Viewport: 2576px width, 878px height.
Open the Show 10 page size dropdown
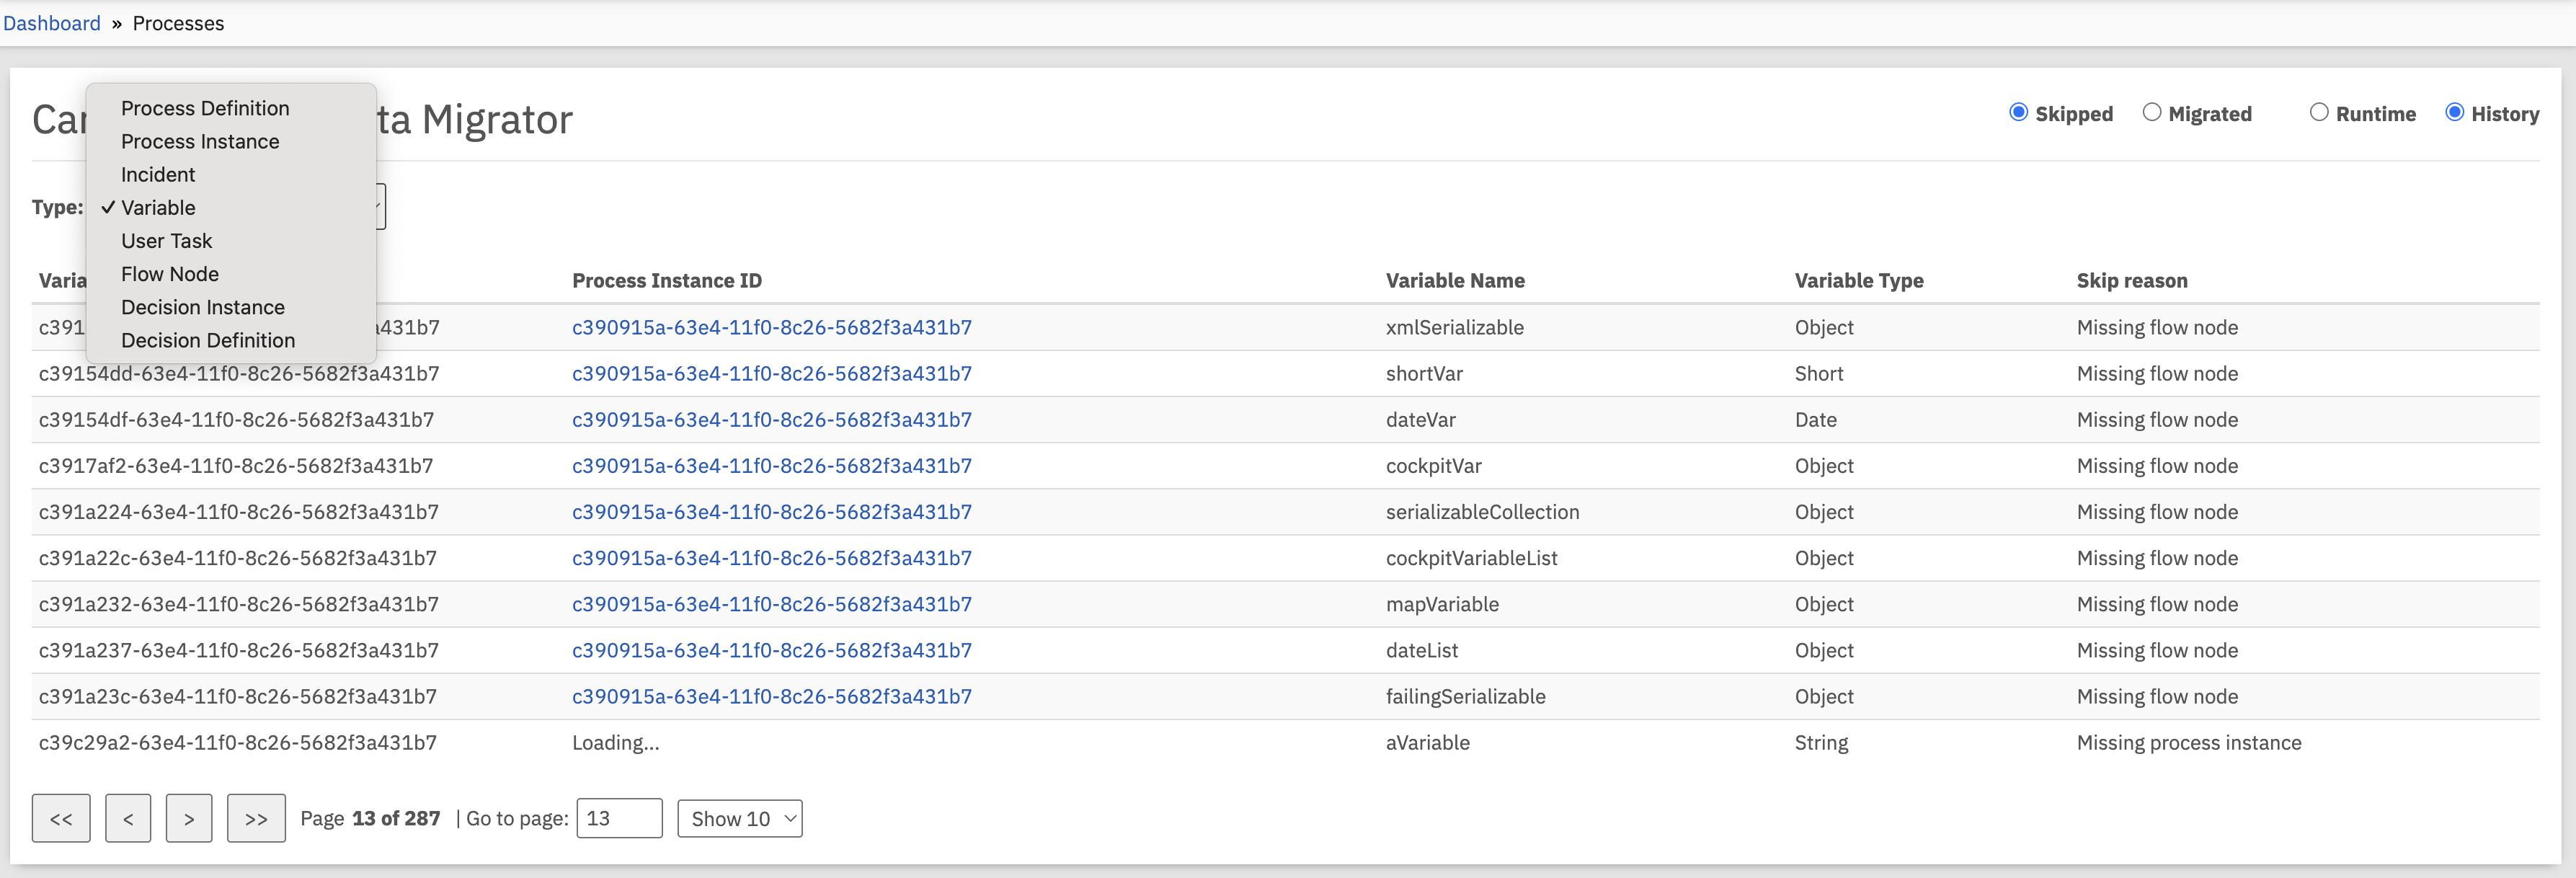740,818
